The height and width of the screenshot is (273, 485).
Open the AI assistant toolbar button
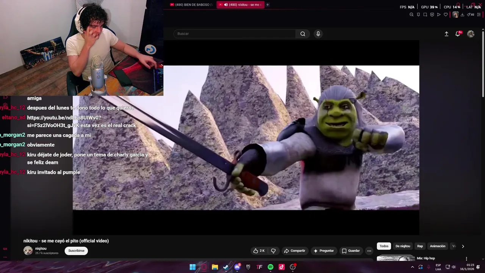point(471,15)
